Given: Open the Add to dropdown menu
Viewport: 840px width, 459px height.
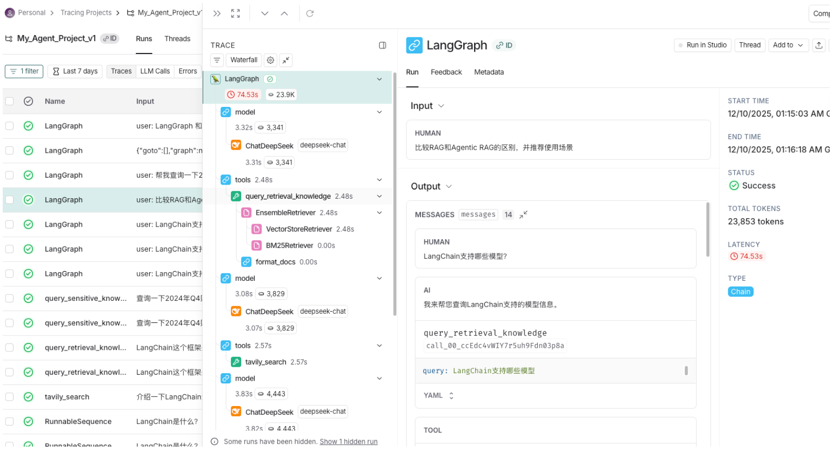Looking at the screenshot, I should click(x=788, y=45).
